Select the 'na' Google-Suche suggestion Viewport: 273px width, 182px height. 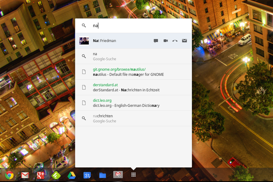click(133, 56)
